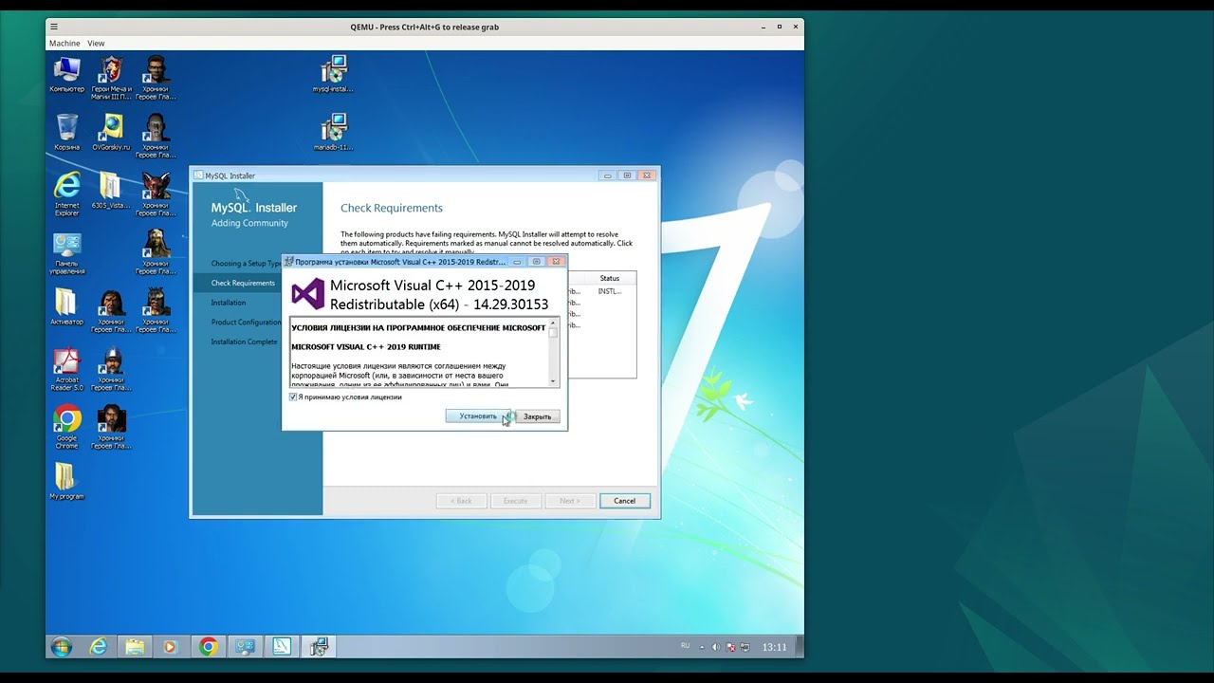Screen dimensions: 1214x683
Task: Click the Status column header
Action: (x=610, y=278)
